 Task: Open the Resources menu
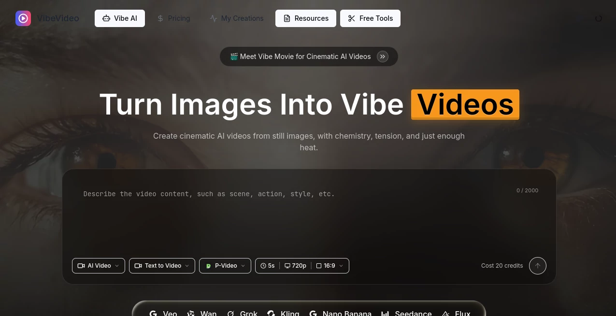306,18
